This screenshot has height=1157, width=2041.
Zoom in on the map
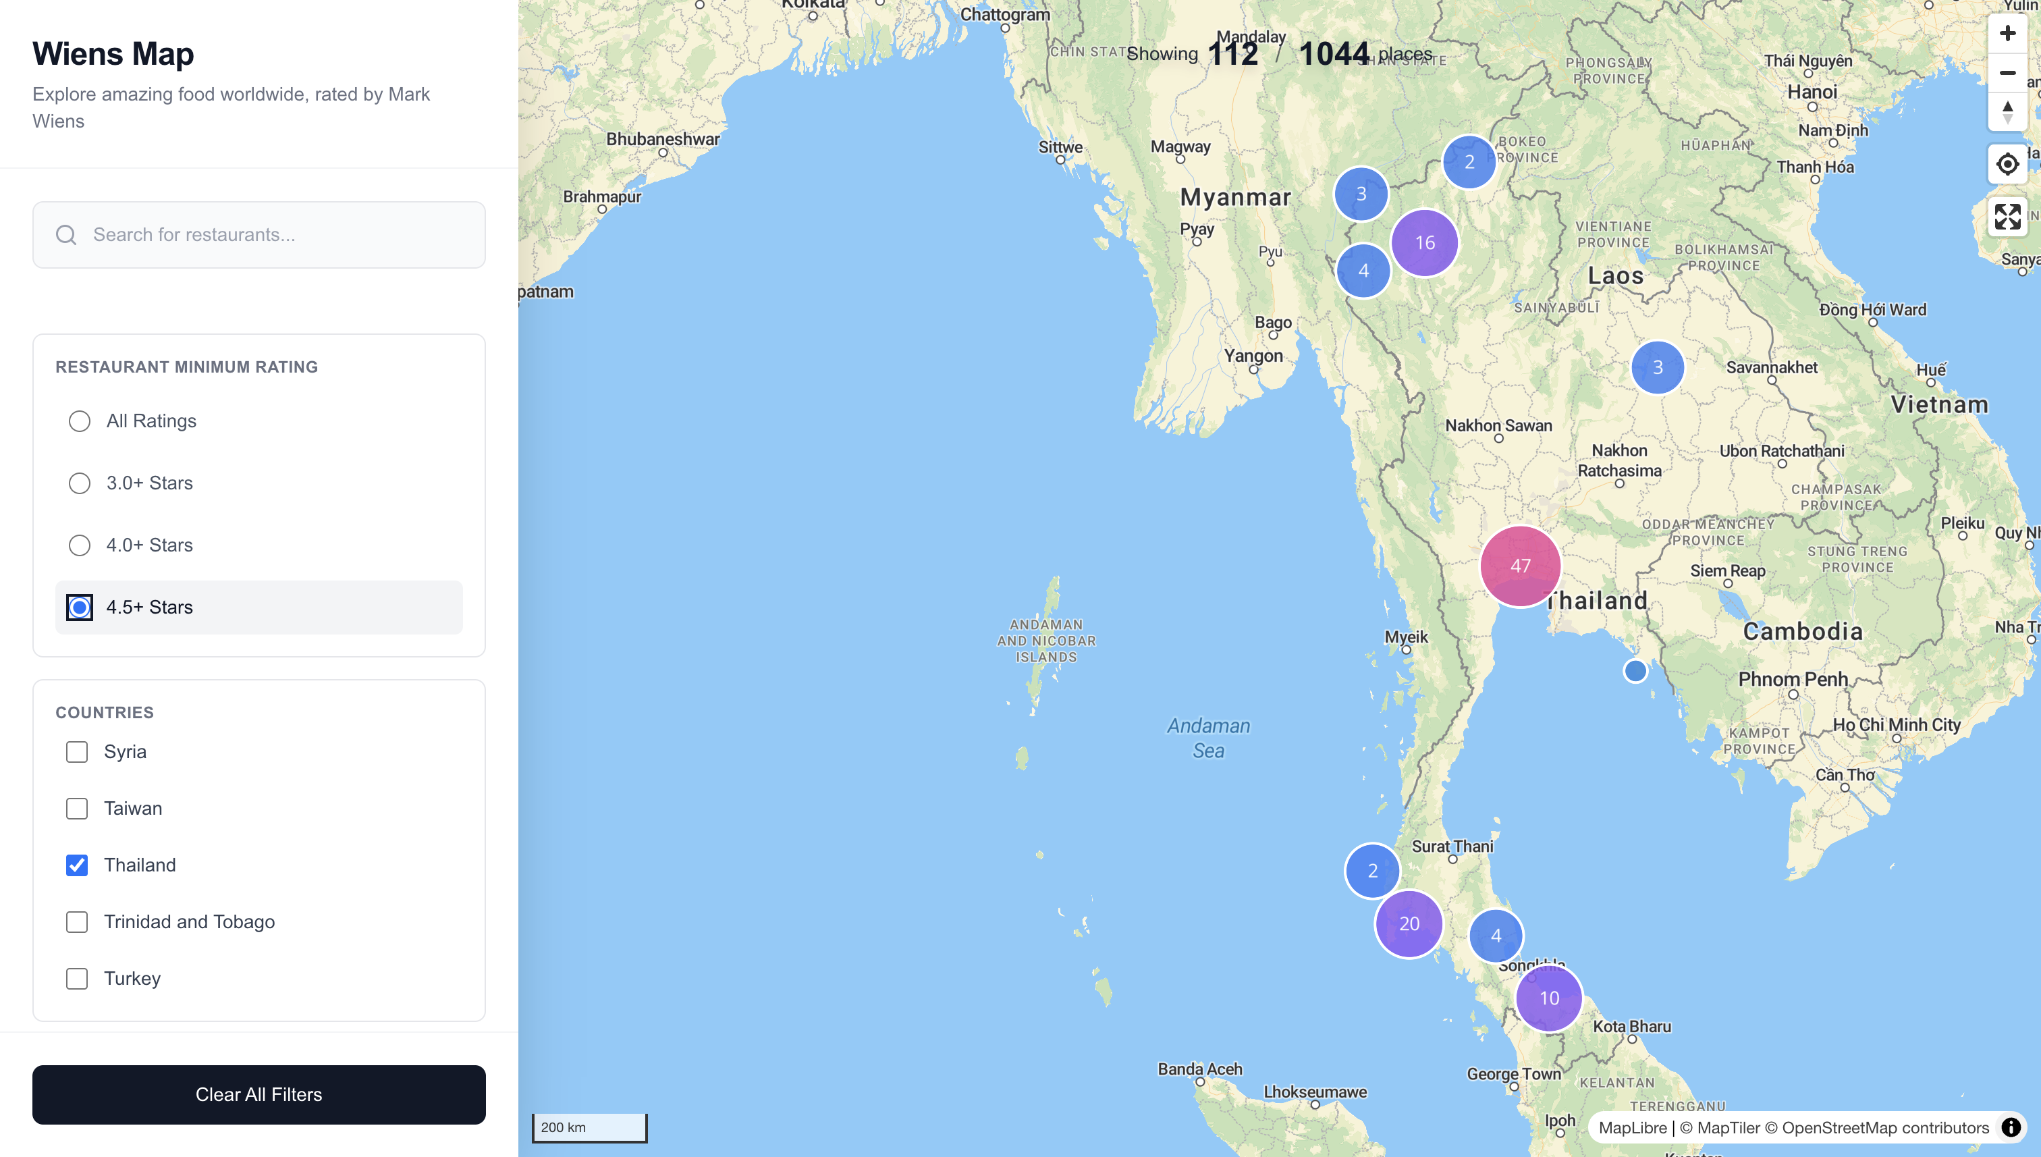[2008, 32]
